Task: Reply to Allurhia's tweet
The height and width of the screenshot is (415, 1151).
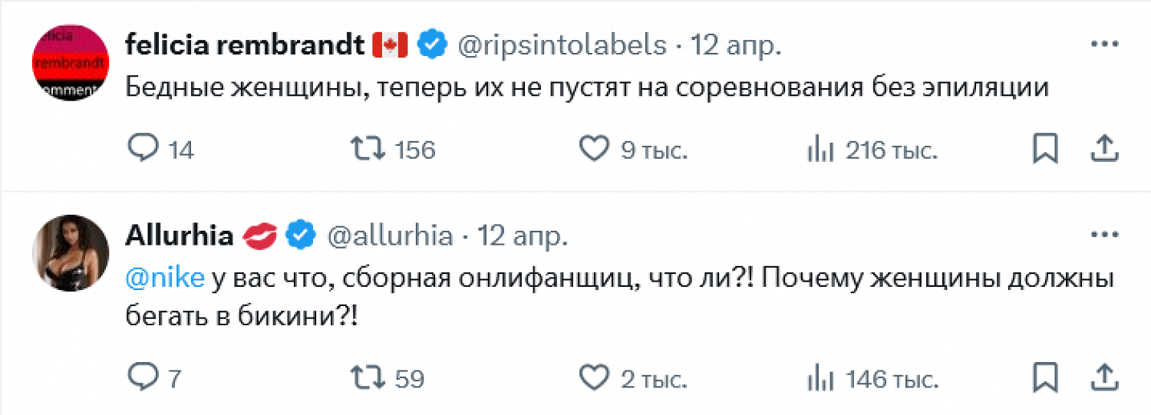Action: coord(143,377)
